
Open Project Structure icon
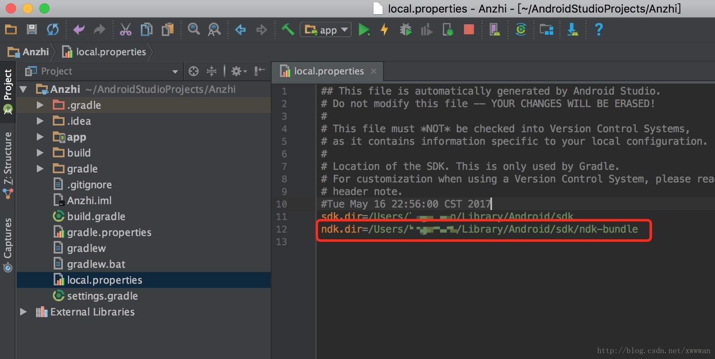pyautogui.click(x=547, y=30)
